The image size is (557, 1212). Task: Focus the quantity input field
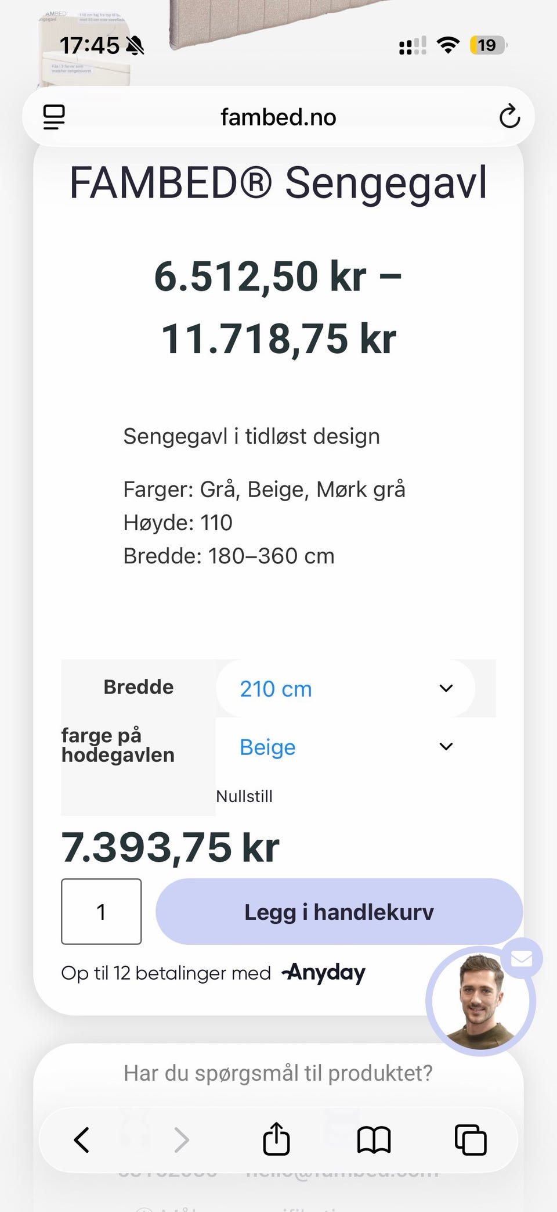pyautogui.click(x=102, y=911)
